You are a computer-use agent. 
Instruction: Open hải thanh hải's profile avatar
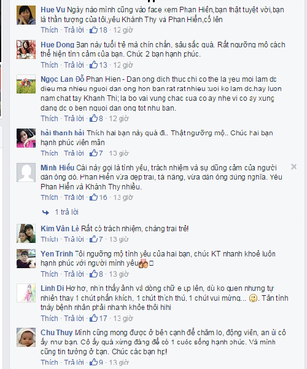pyautogui.click(x=26, y=138)
